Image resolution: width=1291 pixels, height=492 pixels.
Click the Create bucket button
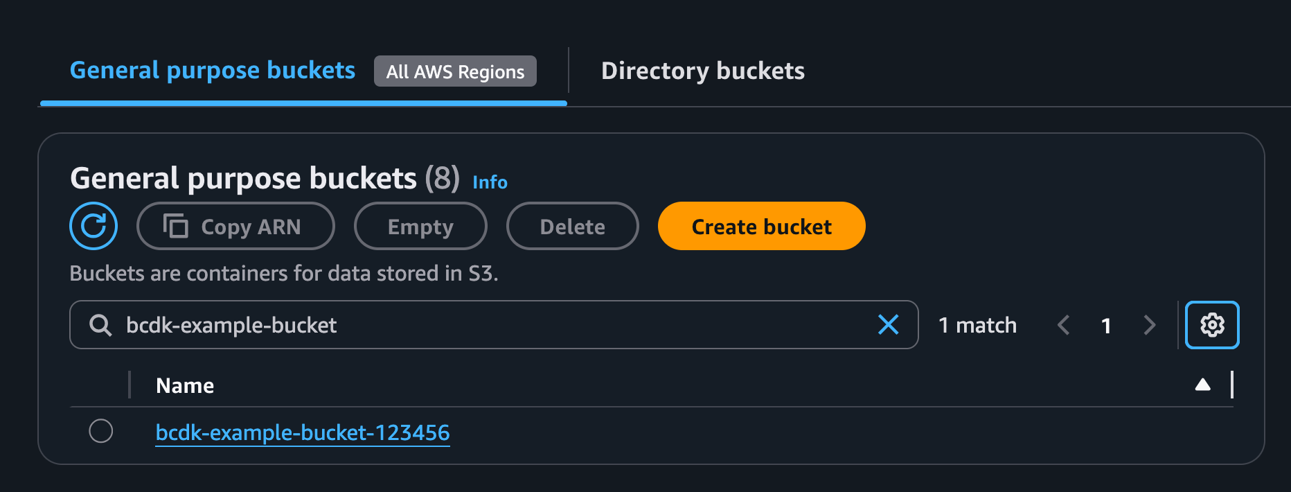[x=760, y=226]
